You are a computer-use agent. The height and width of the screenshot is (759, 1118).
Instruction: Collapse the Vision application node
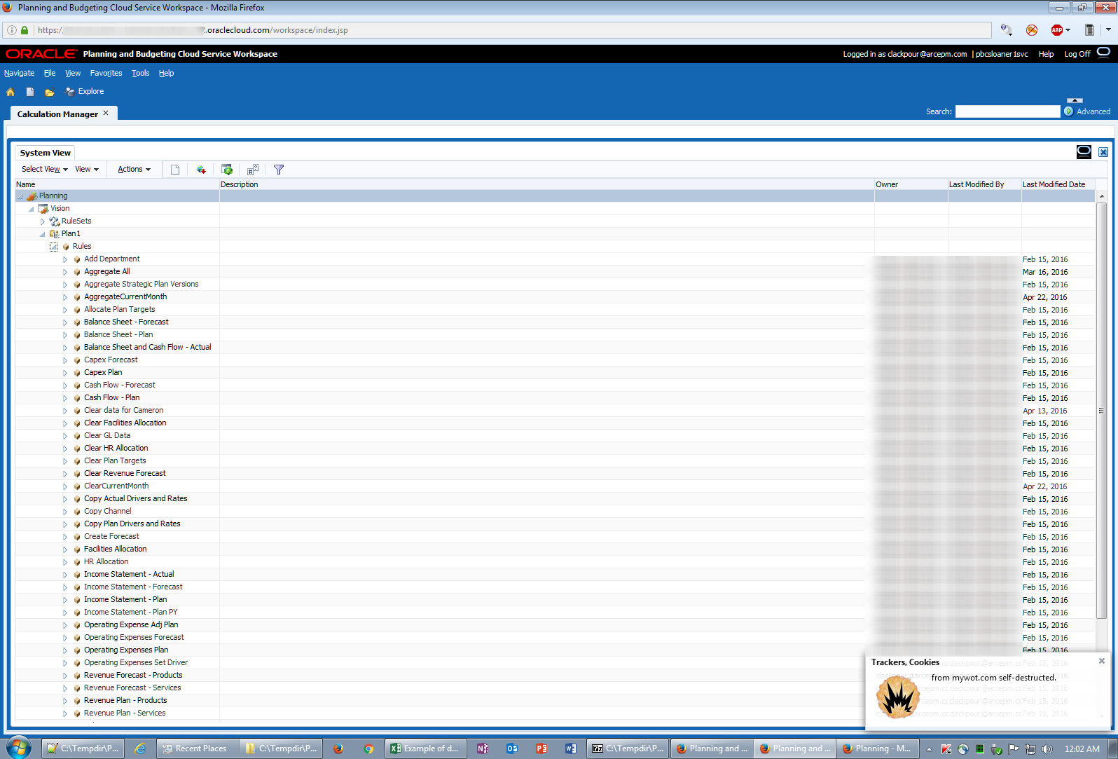pos(32,209)
